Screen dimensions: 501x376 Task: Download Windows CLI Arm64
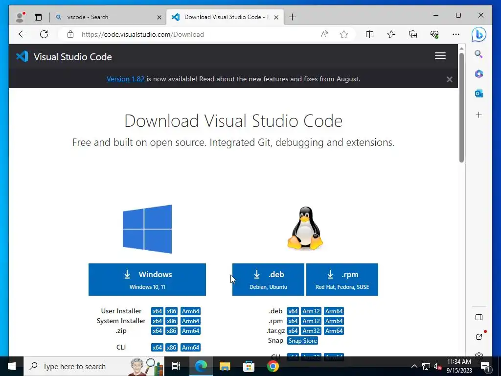click(190, 348)
